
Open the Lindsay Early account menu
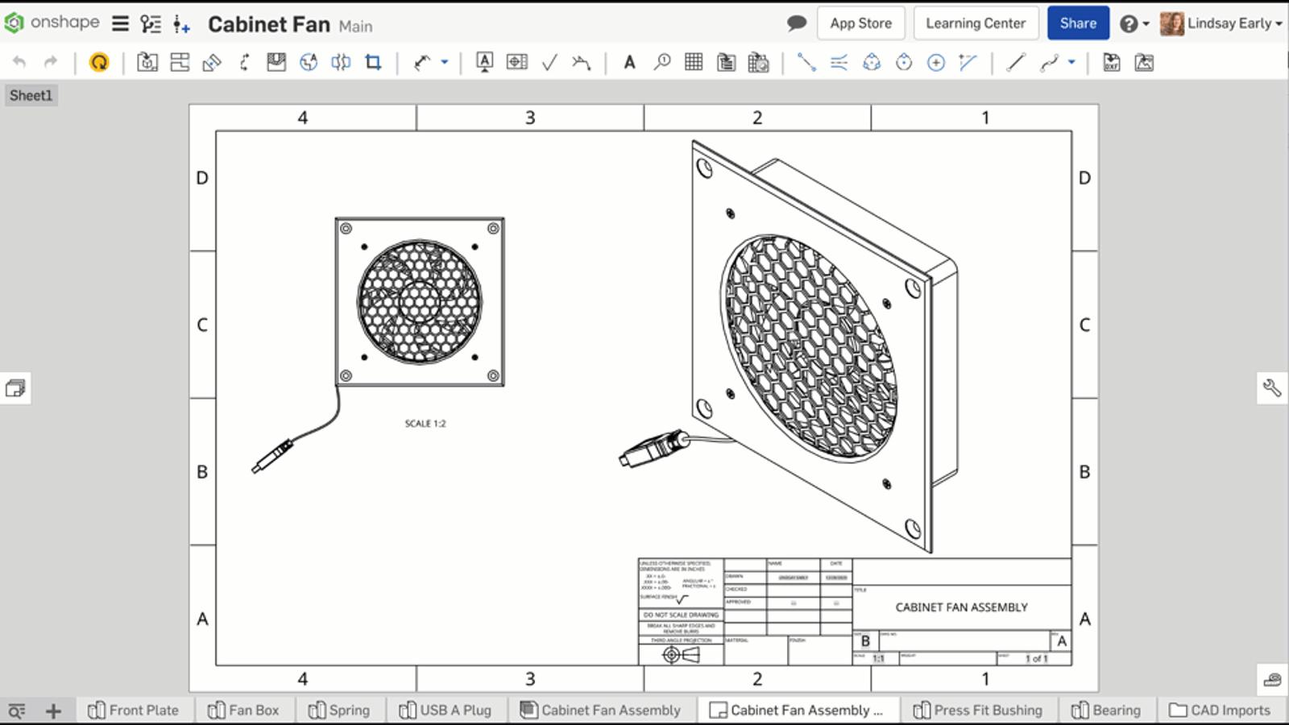1221,23
